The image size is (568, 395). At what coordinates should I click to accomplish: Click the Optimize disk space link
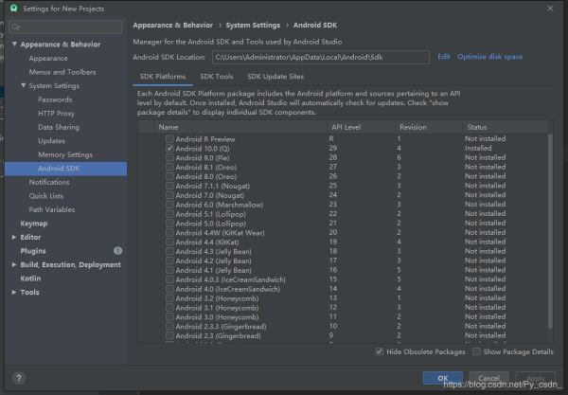pyautogui.click(x=489, y=57)
